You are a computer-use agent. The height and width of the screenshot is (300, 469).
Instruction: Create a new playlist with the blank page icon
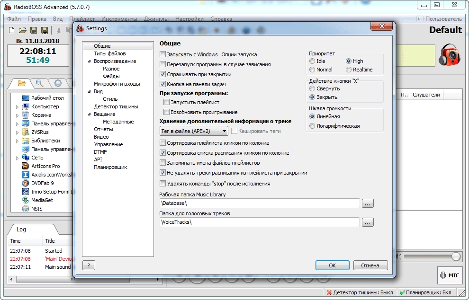click(11, 30)
